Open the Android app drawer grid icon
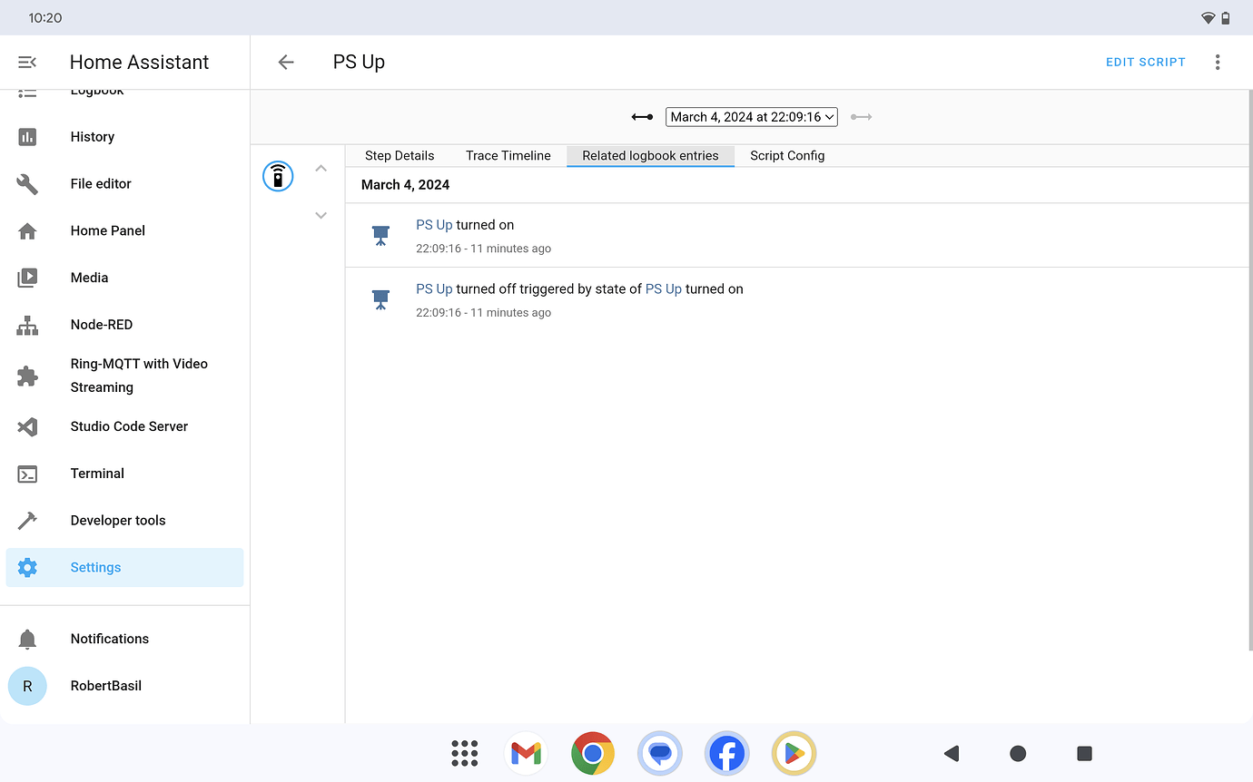1253x782 pixels. (465, 753)
